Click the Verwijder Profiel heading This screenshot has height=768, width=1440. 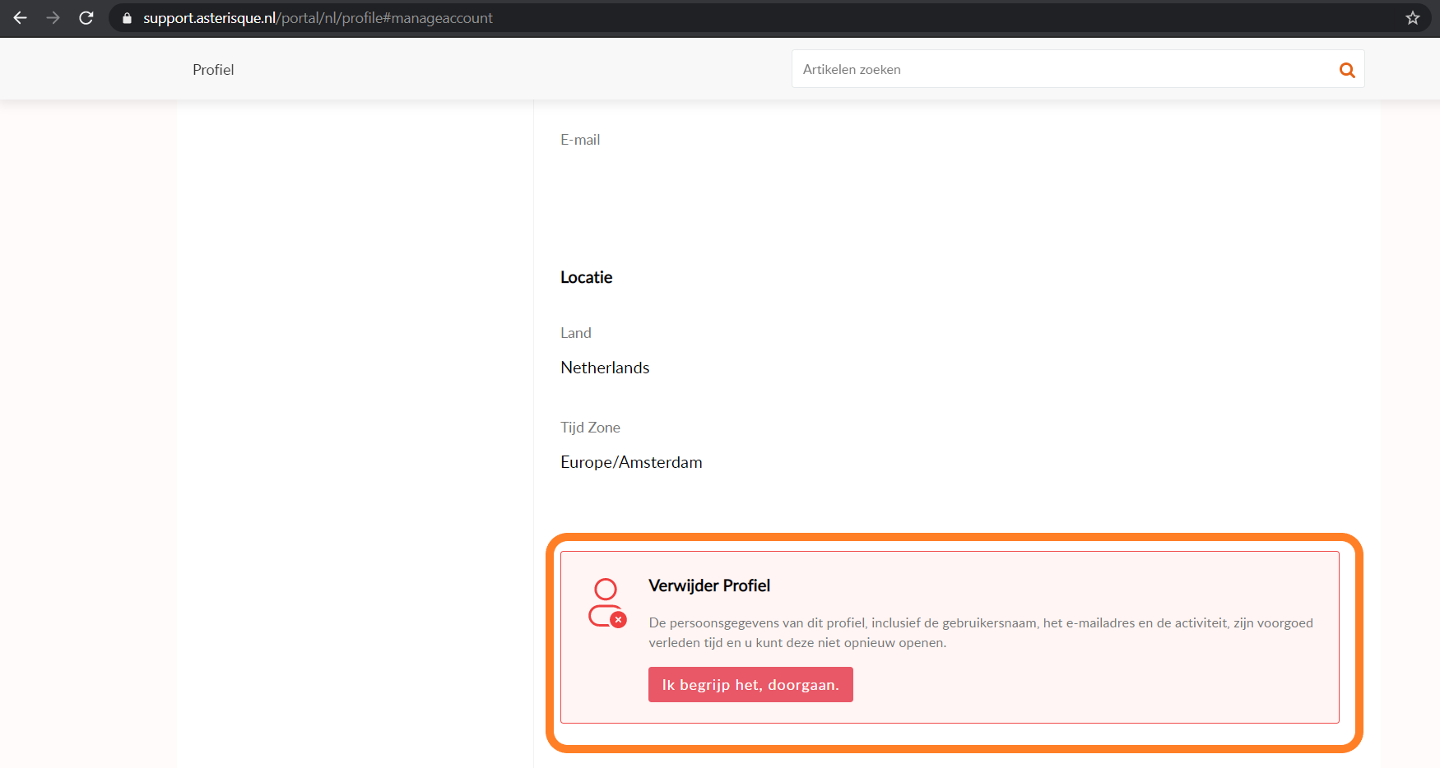[x=709, y=585]
